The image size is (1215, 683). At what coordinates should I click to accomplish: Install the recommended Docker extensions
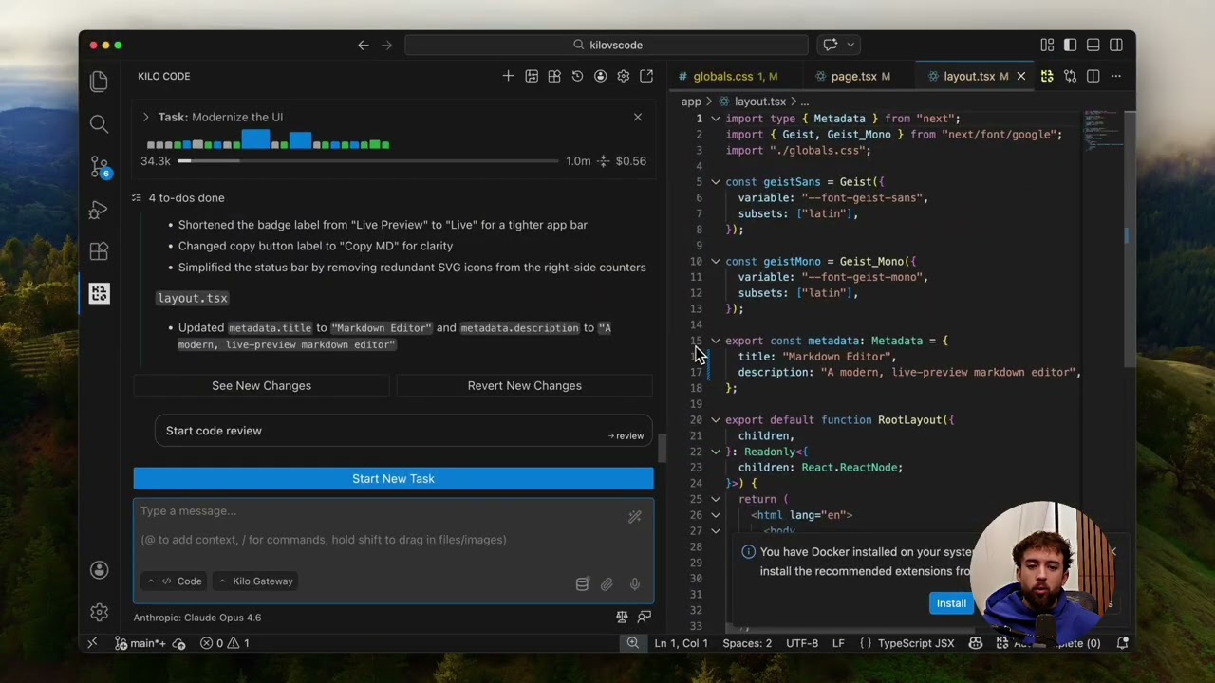950,603
